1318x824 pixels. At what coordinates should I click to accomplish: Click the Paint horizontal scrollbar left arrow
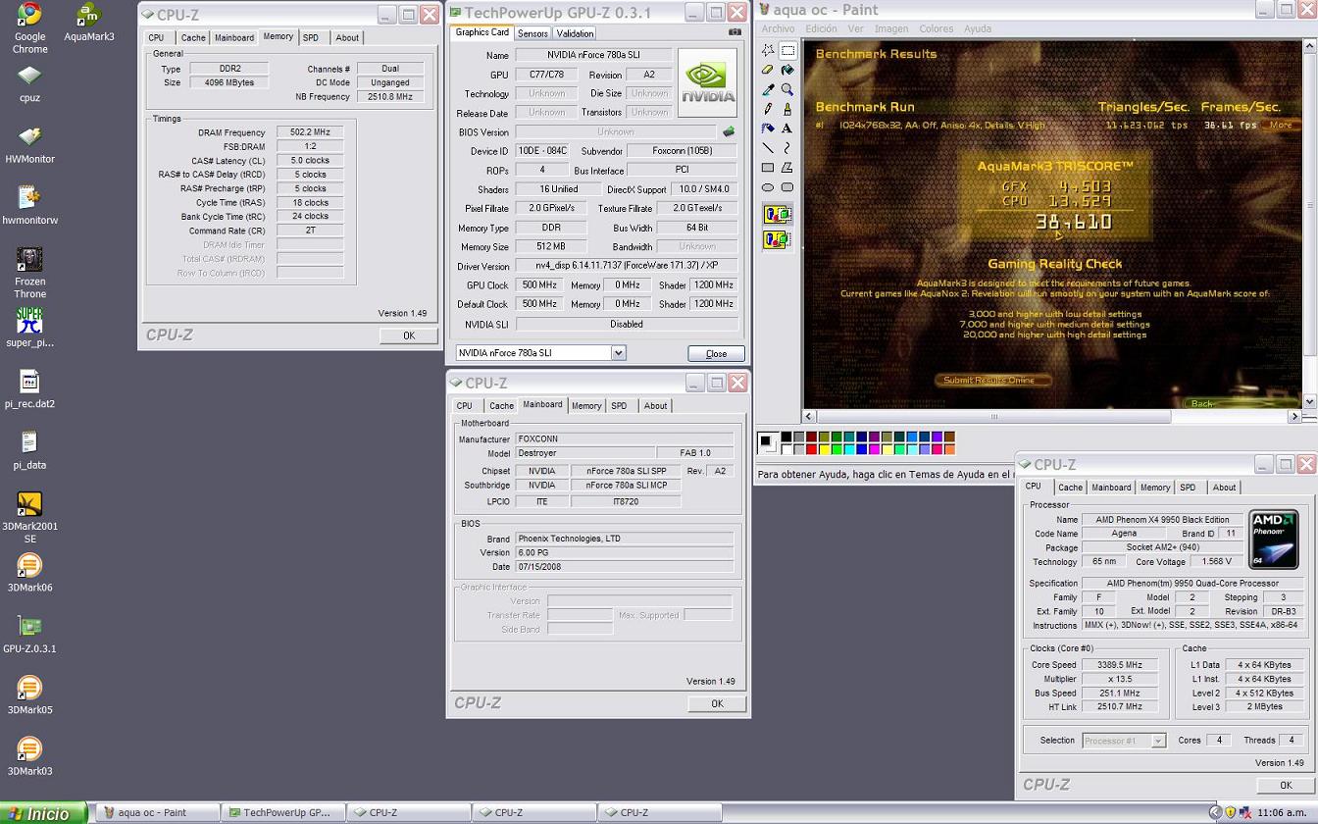pos(809,416)
